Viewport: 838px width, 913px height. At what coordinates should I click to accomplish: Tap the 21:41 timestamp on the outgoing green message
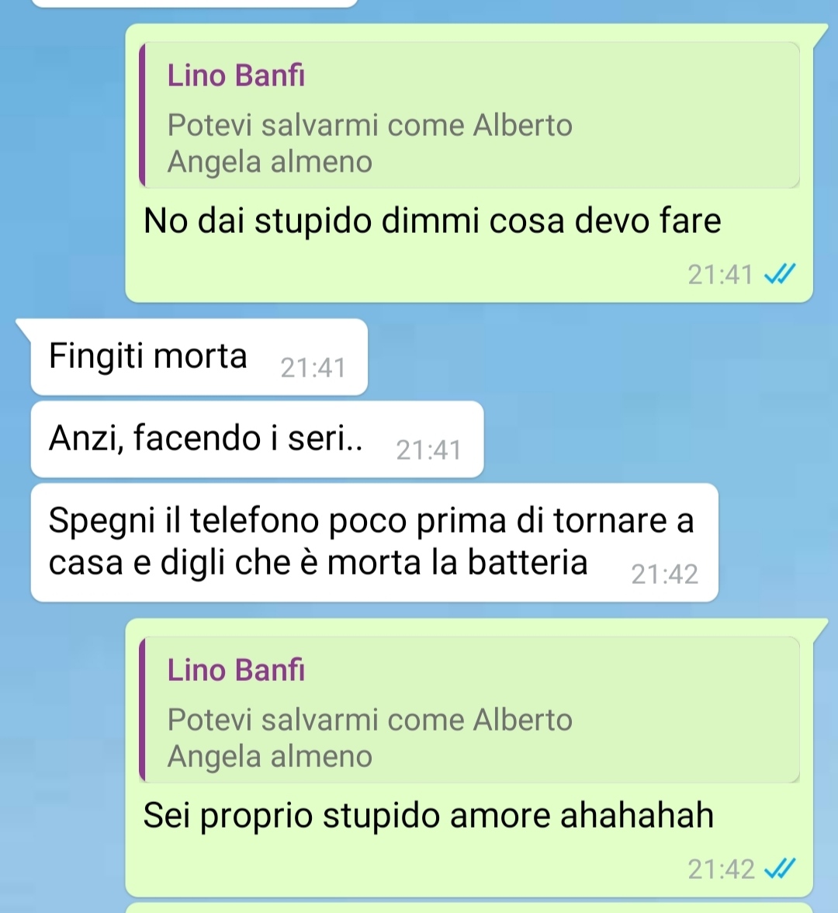coord(720,275)
